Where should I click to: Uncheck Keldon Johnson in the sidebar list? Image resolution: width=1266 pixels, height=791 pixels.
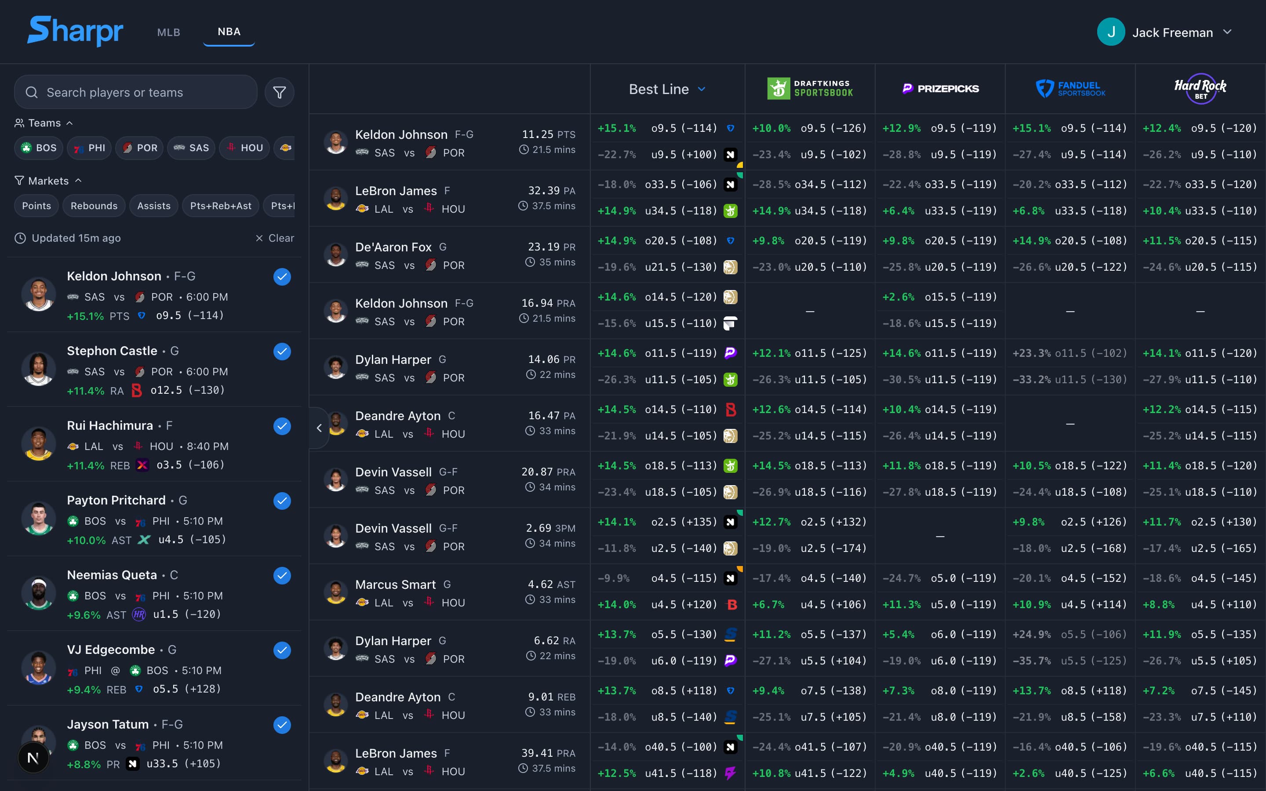click(282, 277)
